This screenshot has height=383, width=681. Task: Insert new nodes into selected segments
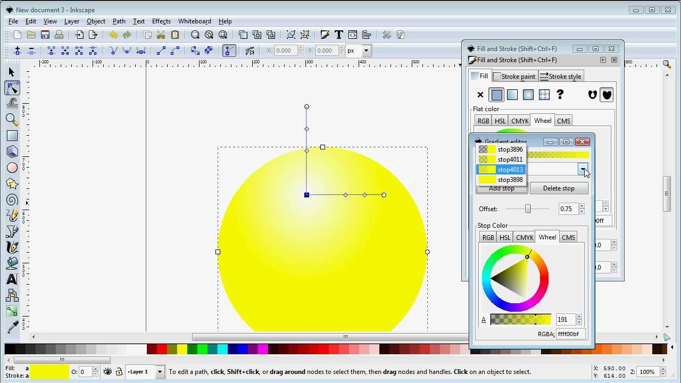coord(18,51)
